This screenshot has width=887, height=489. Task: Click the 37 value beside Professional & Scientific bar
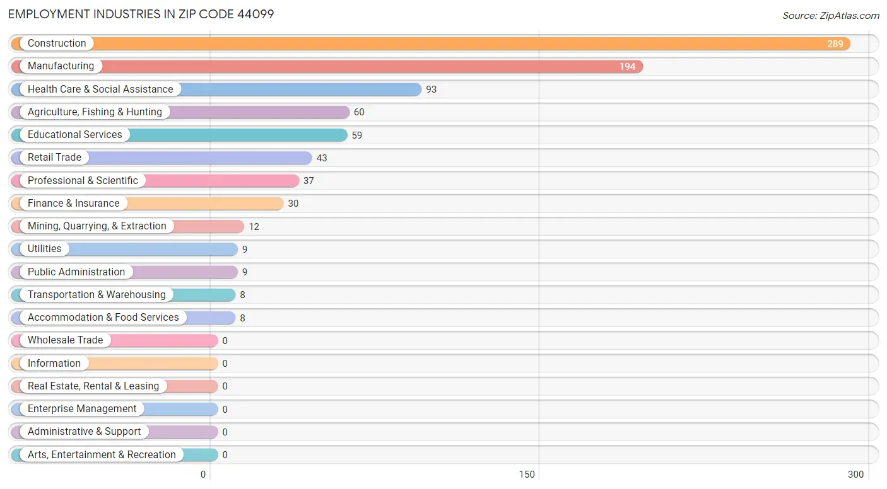[x=308, y=181]
